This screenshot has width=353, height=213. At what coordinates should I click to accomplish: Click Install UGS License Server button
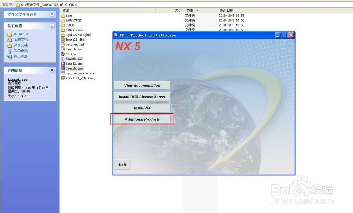coord(142,97)
